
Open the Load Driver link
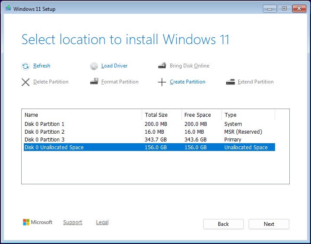coord(114,66)
